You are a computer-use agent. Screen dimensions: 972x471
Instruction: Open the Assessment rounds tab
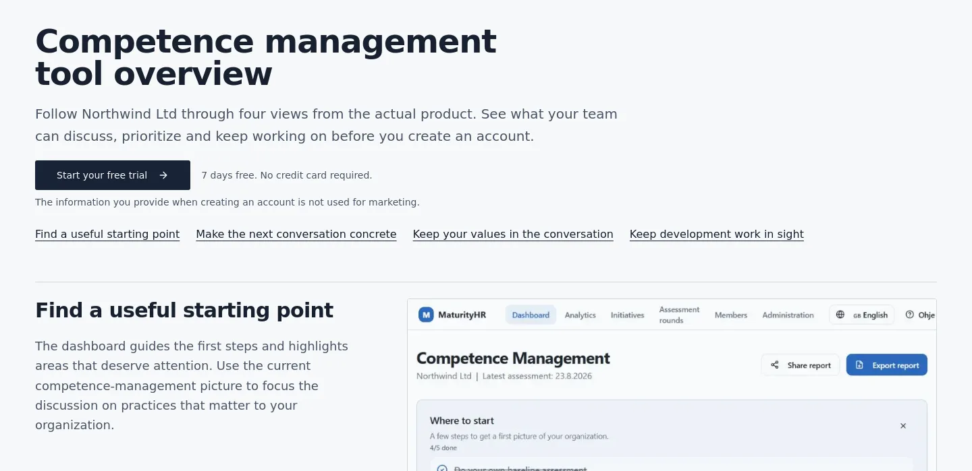click(x=680, y=315)
